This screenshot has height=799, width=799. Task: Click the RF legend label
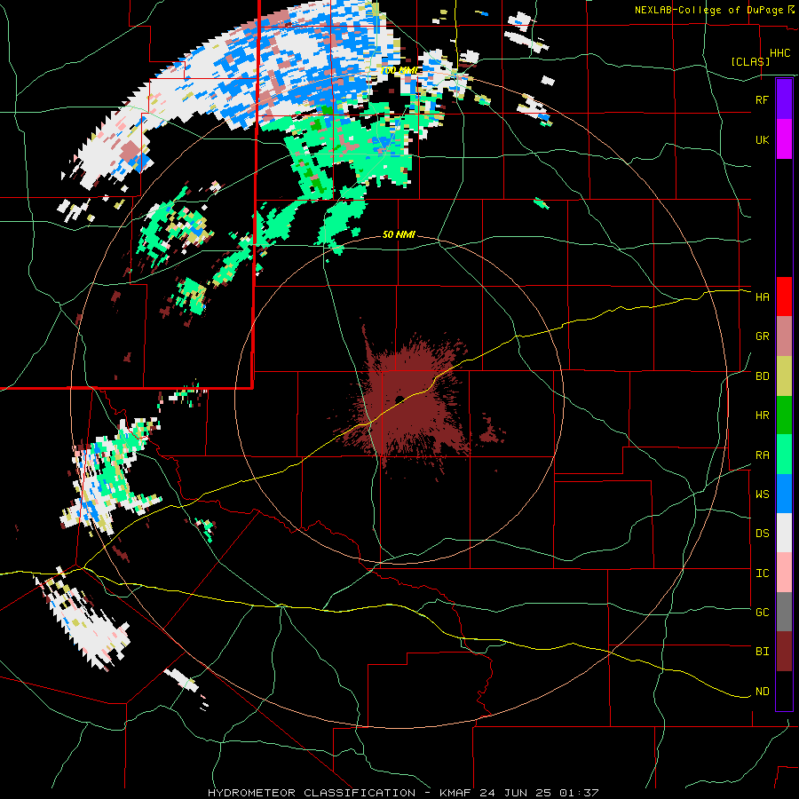click(762, 99)
